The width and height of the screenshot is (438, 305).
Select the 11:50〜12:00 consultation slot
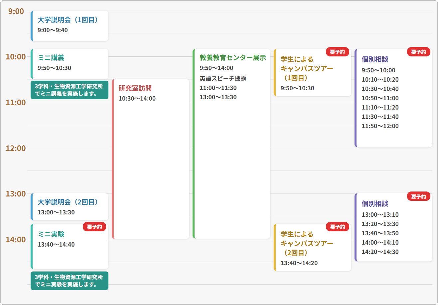pos(380,126)
